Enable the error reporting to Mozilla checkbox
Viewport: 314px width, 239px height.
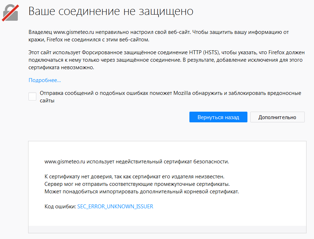coord(32,97)
